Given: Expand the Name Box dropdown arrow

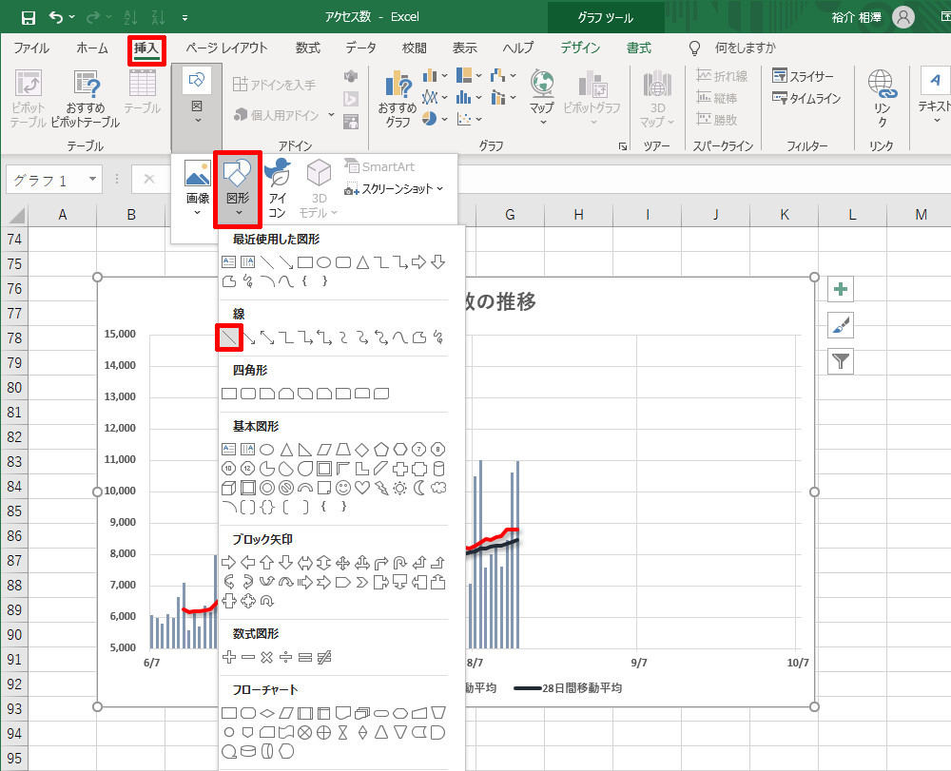Looking at the screenshot, I should pyautogui.click(x=92, y=180).
